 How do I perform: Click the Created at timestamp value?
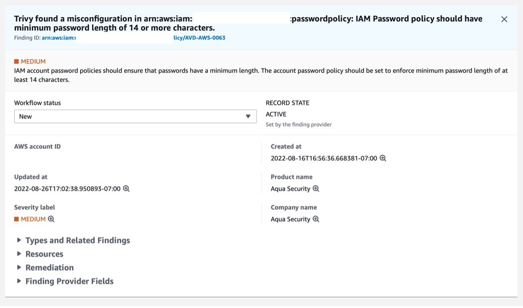(x=324, y=159)
